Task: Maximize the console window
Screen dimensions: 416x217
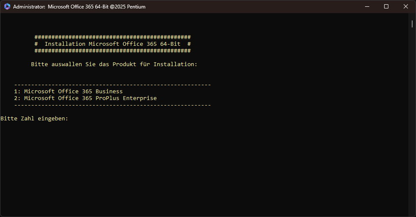Action: coord(386,7)
